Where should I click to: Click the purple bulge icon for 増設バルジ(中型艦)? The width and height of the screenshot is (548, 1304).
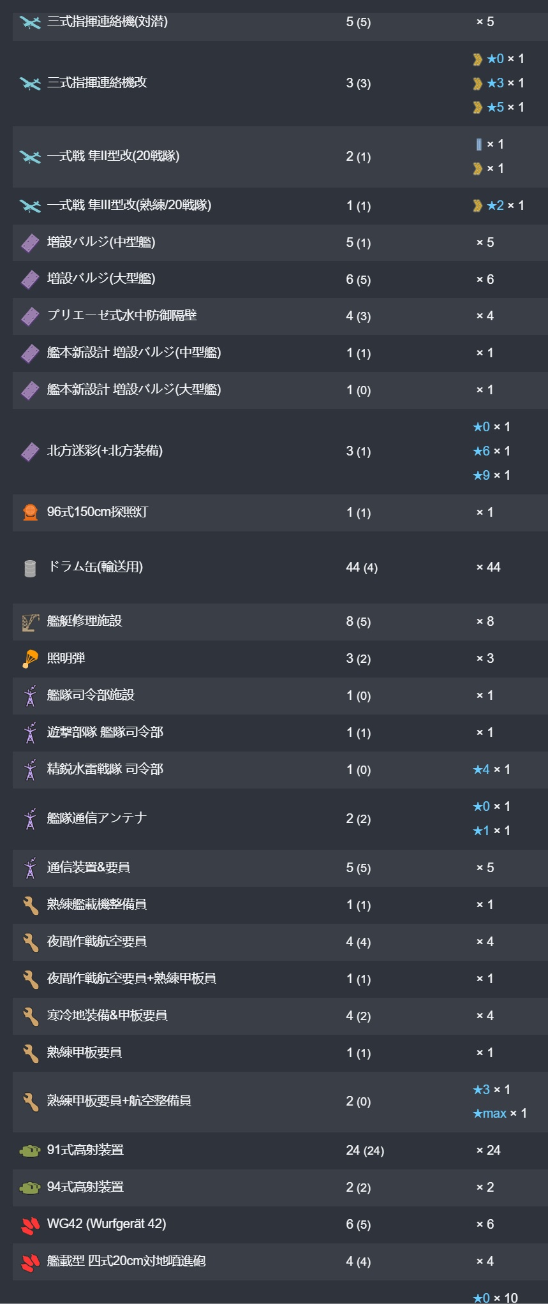click(30, 242)
